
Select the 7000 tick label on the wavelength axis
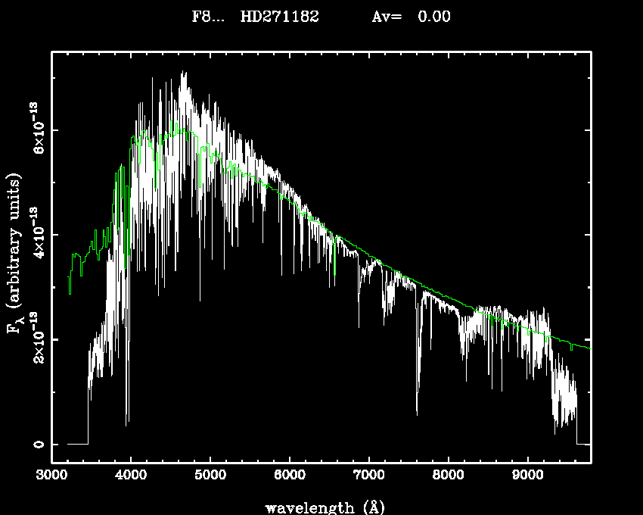[x=369, y=476]
